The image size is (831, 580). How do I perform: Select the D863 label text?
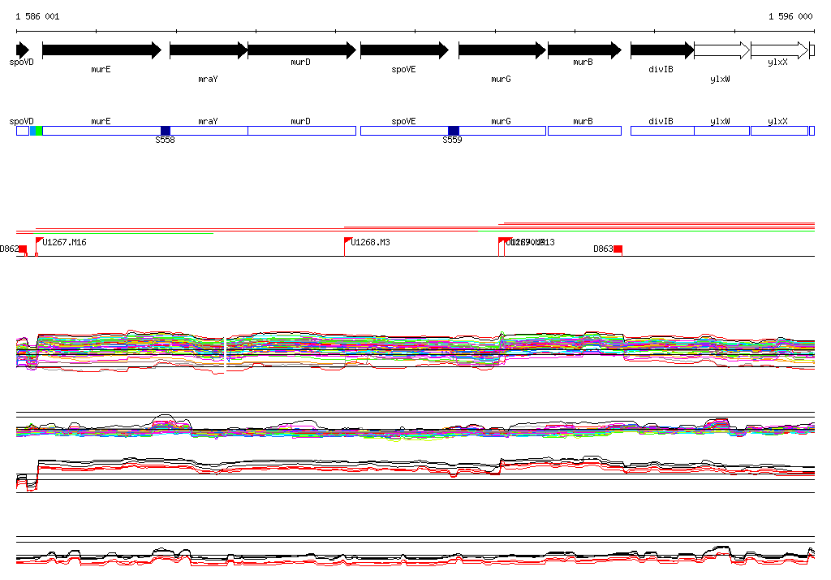[603, 249]
